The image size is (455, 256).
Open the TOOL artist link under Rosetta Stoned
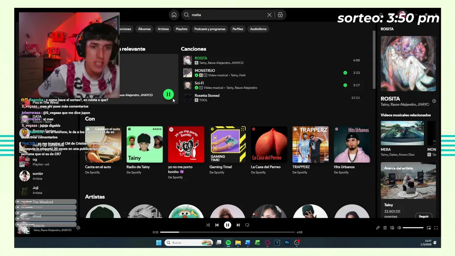(203, 100)
